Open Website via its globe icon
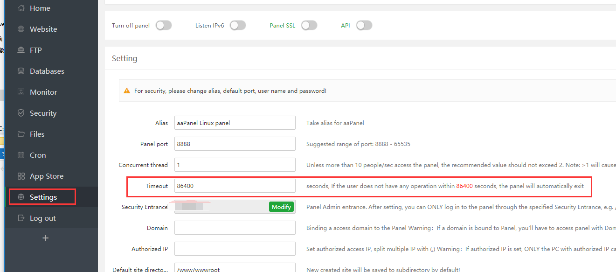The image size is (616, 272). (21, 29)
